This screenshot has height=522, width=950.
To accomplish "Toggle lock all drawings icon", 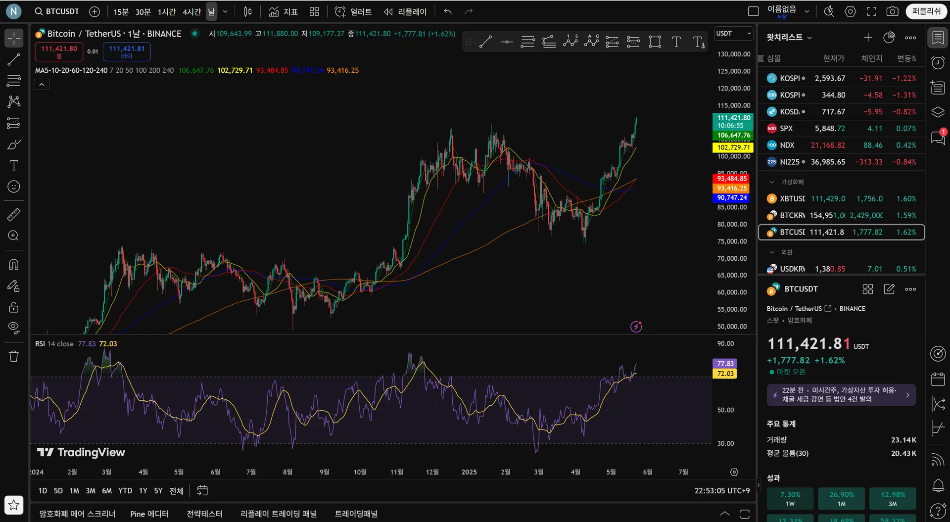I will (14, 307).
